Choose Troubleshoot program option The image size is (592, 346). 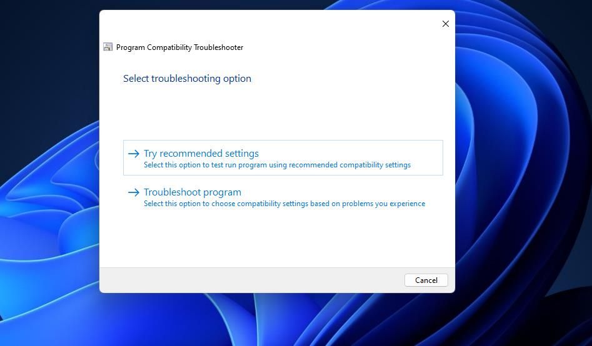(x=283, y=197)
